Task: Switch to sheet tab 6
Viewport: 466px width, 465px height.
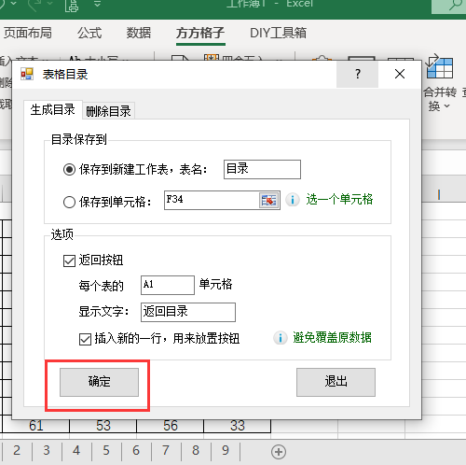Action: [136, 450]
